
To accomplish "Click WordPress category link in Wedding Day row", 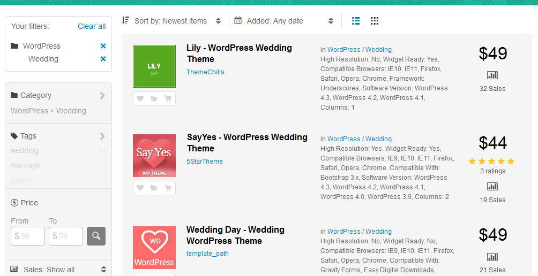I will point(344,232).
